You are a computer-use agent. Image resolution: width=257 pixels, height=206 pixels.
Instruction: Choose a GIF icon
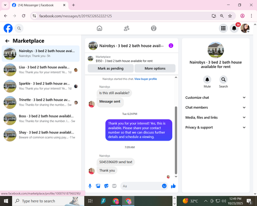tap(114, 186)
